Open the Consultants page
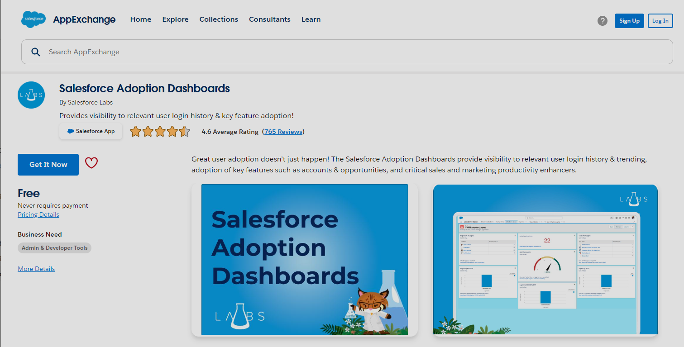Screen dimensions: 684x347 click(270, 19)
